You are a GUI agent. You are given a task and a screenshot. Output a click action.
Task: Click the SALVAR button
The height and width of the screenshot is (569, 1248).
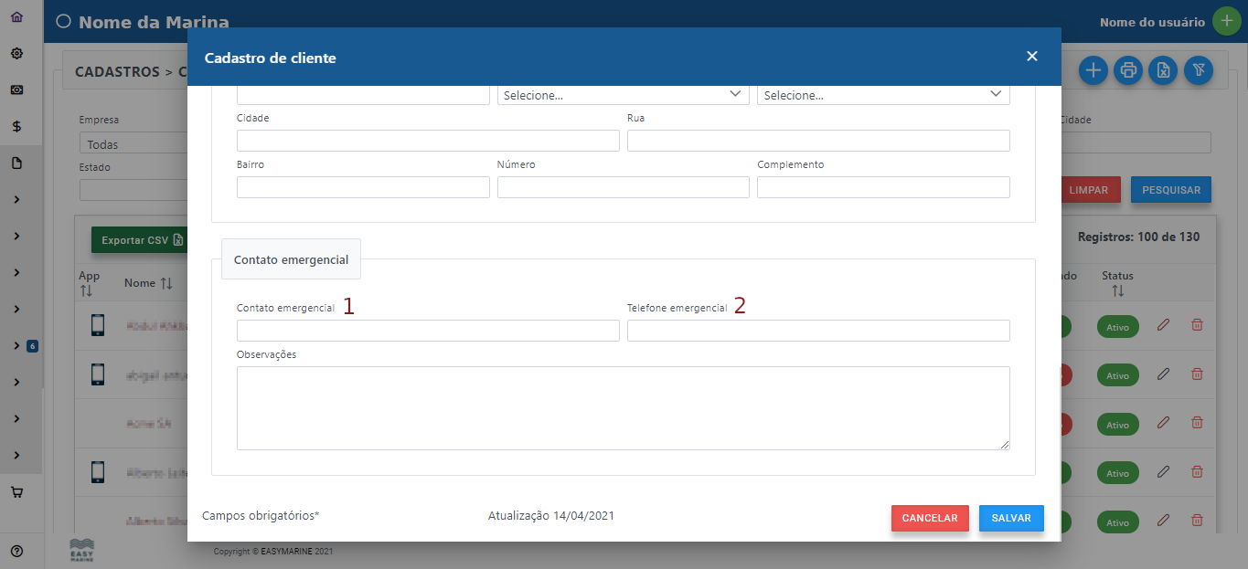1011,518
